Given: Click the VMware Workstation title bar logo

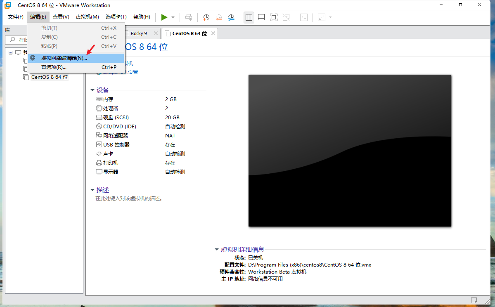Looking at the screenshot, I should (7, 5).
